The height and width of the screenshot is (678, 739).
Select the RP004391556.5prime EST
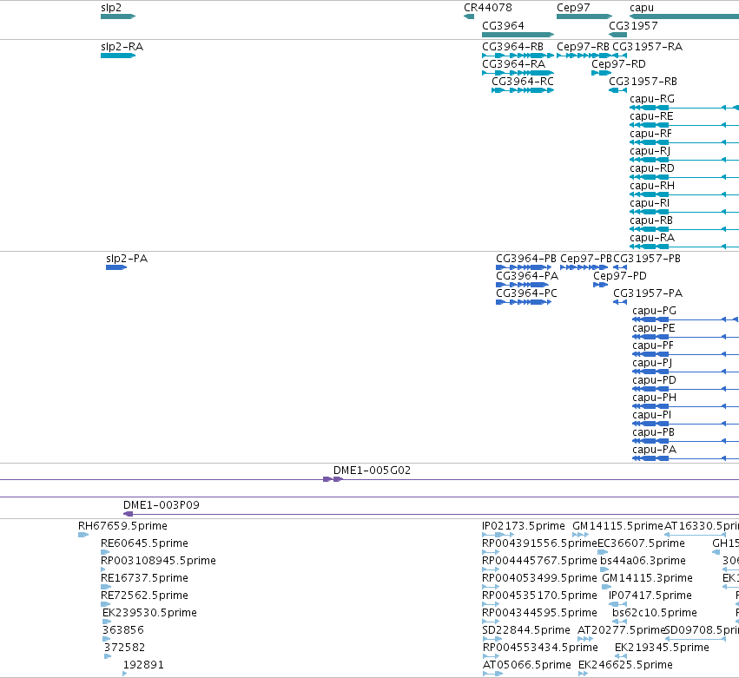(x=490, y=553)
